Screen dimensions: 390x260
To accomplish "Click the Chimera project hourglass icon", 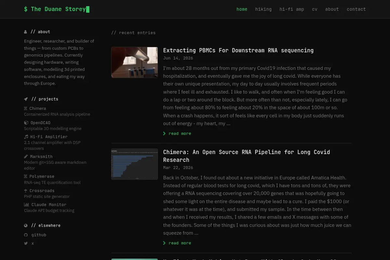I will pyautogui.click(x=26, y=109).
